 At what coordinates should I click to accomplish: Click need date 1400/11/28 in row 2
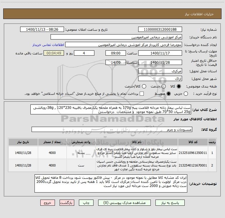tap(23, 165)
